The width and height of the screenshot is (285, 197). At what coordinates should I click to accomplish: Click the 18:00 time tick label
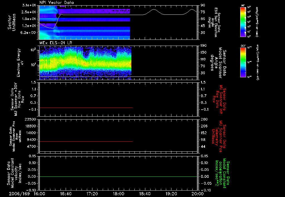tap(119, 194)
